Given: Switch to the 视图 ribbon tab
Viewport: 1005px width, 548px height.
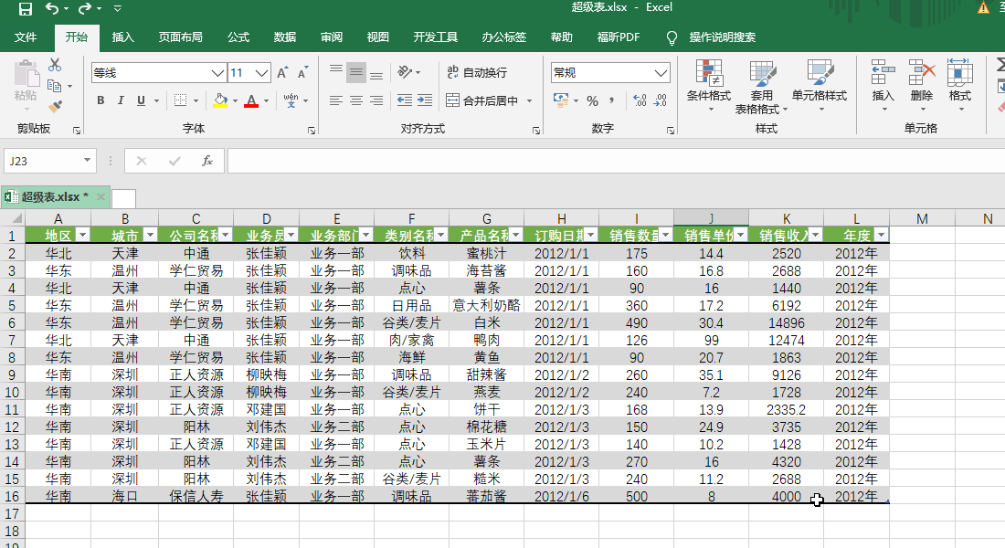Looking at the screenshot, I should pyautogui.click(x=377, y=37).
